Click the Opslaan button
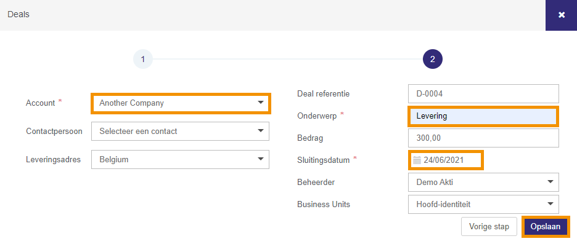The height and width of the screenshot is (244, 577). coord(546,227)
